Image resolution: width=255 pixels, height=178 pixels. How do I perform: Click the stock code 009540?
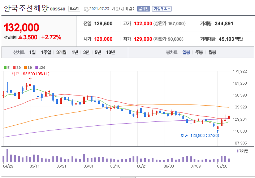coord(57,9)
